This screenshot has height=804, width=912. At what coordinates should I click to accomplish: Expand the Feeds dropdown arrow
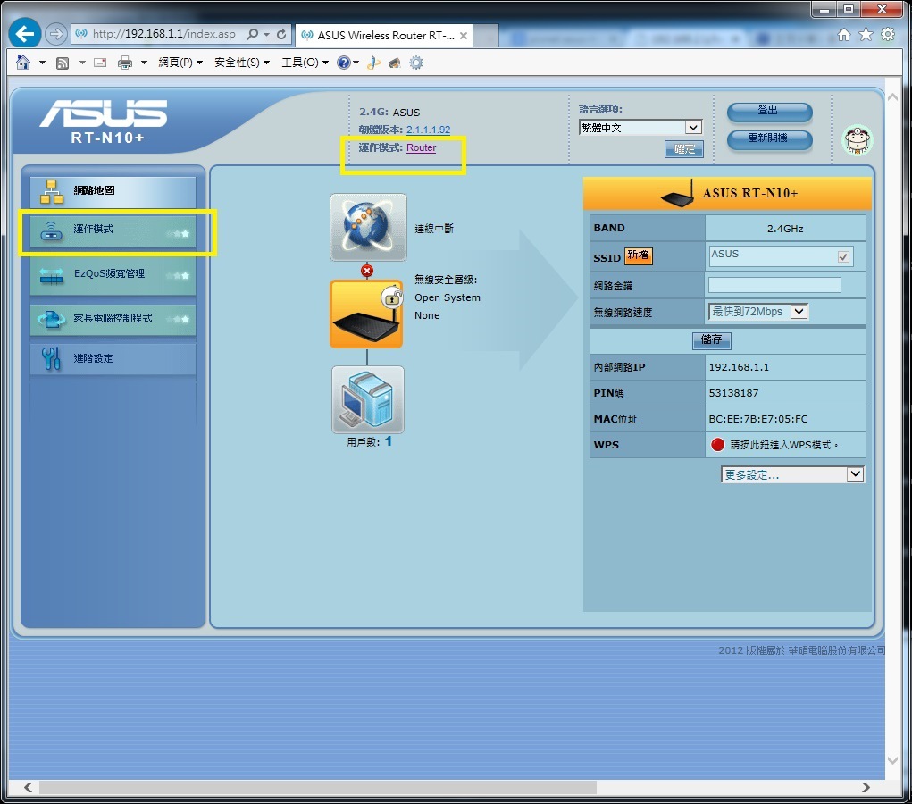[x=82, y=63]
